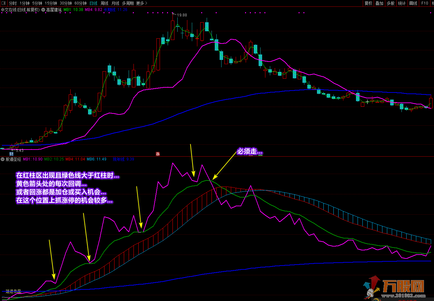Click the MB2: 10.25 indicator value
The width and height of the screenshot is (434, 301).
(x=54, y=159)
